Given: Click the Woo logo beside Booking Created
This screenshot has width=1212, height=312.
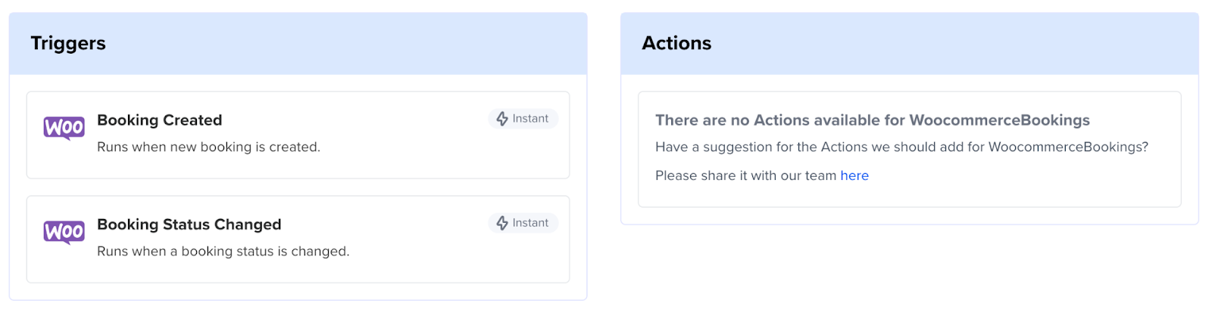Looking at the screenshot, I should tap(64, 128).
